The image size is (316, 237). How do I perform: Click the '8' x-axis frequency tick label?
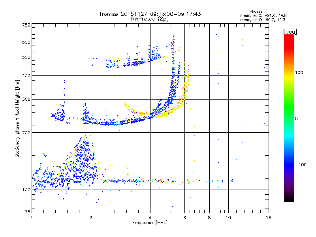pyautogui.click(x=209, y=218)
